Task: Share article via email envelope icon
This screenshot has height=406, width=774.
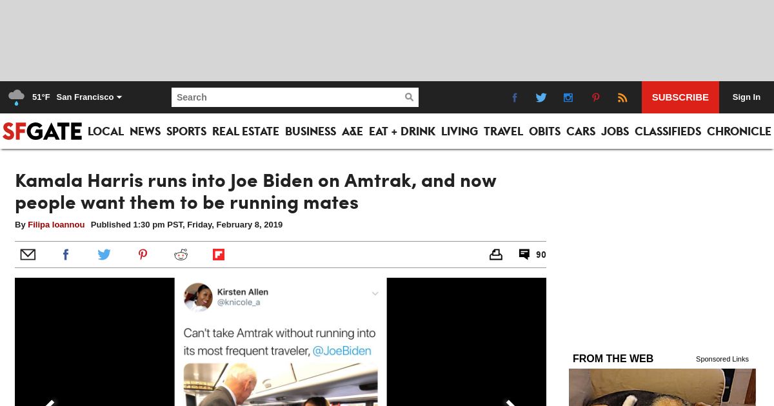Action: tap(28, 255)
